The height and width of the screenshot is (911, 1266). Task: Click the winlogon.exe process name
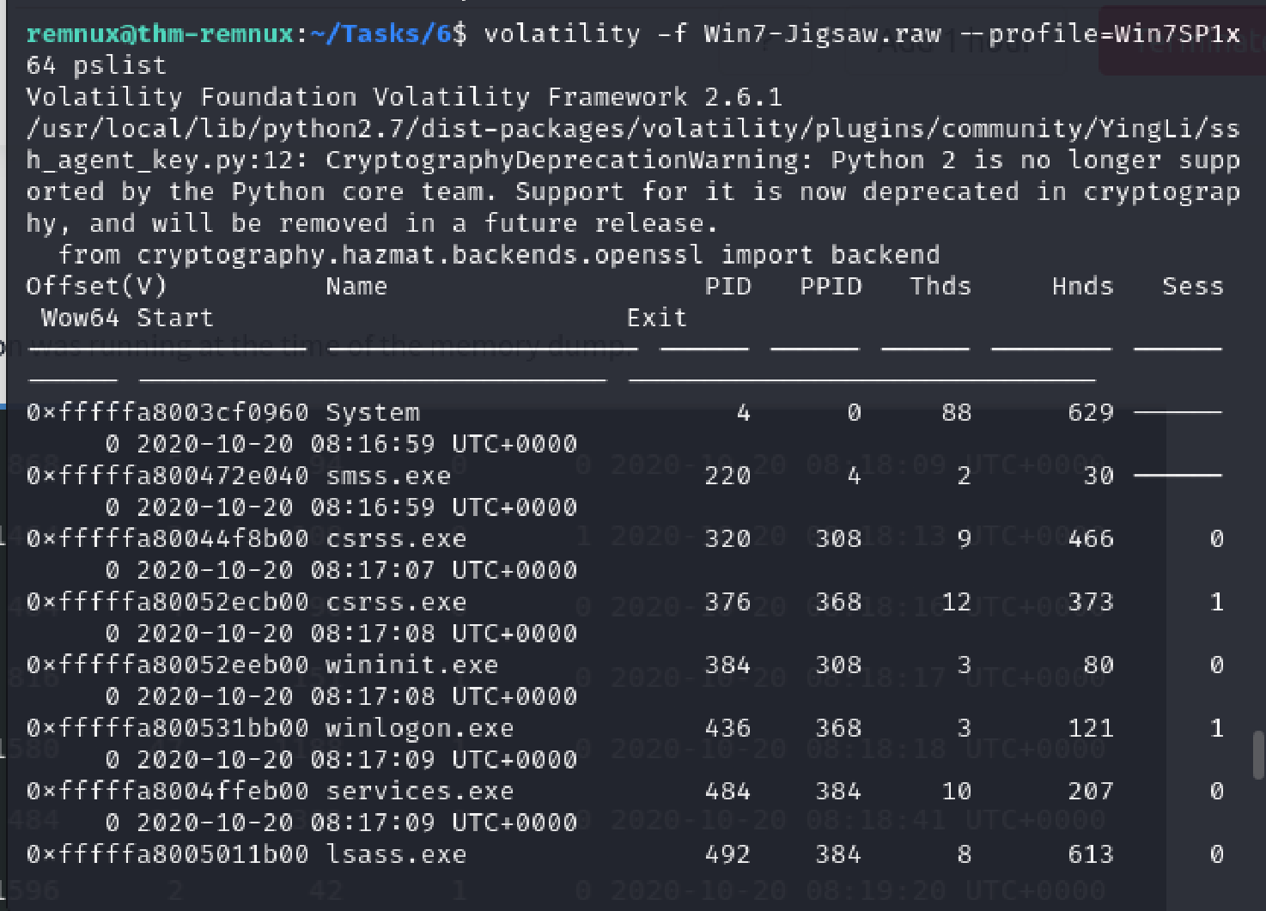(x=419, y=728)
